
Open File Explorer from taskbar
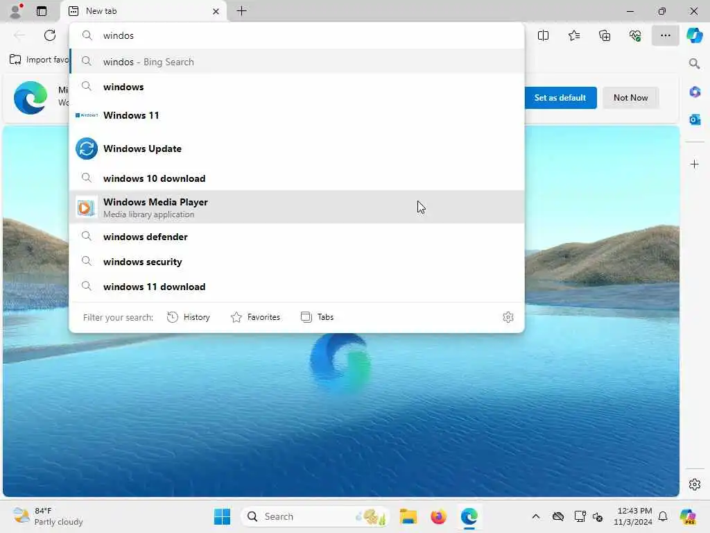(408, 516)
